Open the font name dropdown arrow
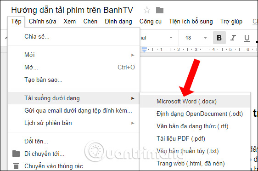 tap(171, 38)
